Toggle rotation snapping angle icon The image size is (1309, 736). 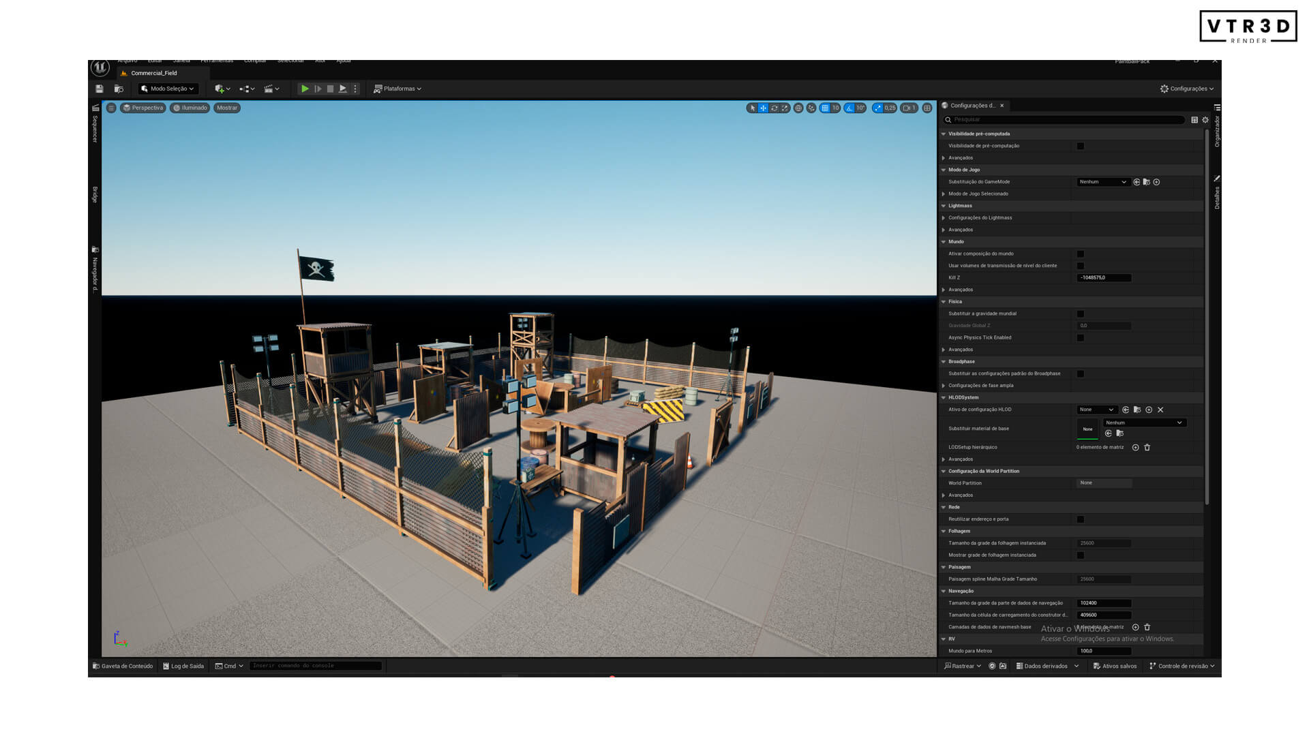tap(849, 108)
